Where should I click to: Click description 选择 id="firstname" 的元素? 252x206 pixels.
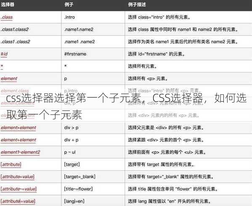tap(156, 54)
